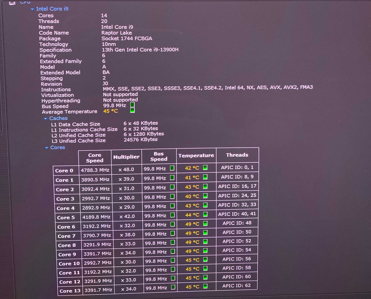This screenshot has height=299, width=371.
Task: Click the value 13th Gen Intel Core i9-13900H
Action: click(x=140, y=50)
